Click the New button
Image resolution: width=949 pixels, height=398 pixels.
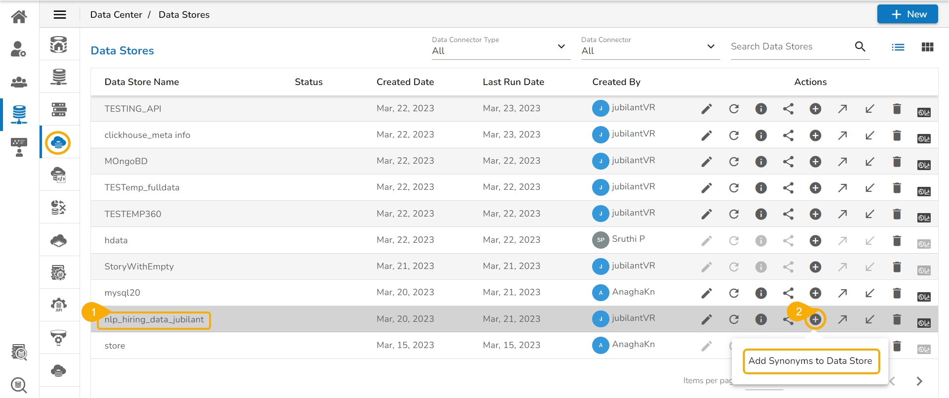point(907,14)
